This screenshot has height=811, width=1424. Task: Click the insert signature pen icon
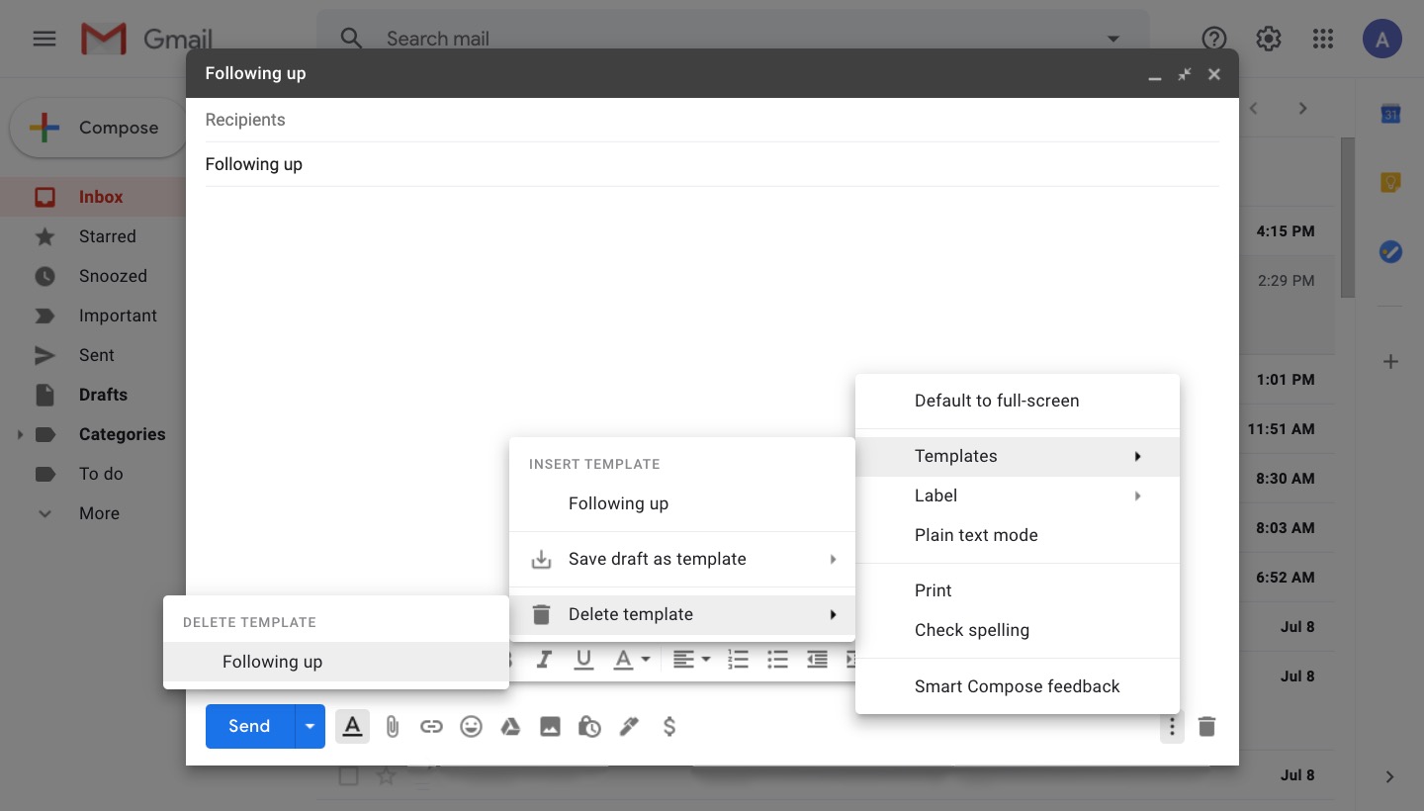point(629,727)
